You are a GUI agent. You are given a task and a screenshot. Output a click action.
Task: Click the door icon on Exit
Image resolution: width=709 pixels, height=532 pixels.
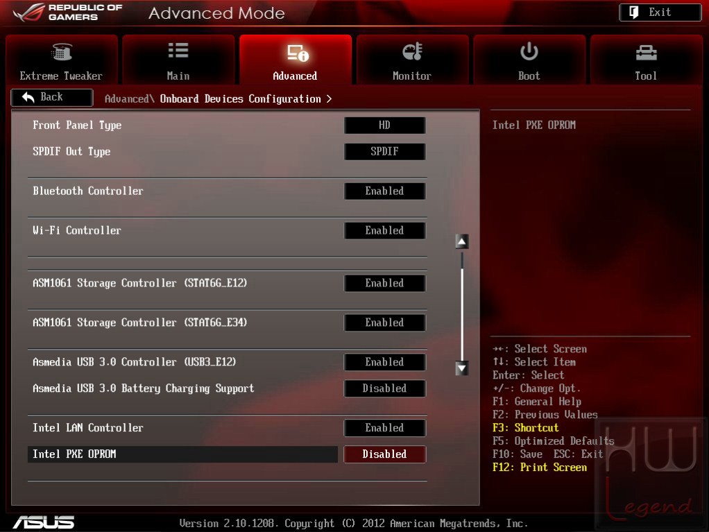click(x=634, y=12)
